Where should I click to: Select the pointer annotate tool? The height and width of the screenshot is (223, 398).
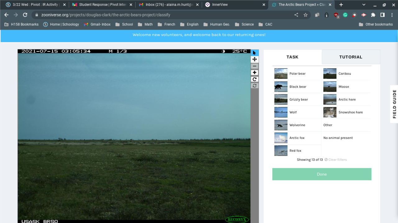coord(254,53)
